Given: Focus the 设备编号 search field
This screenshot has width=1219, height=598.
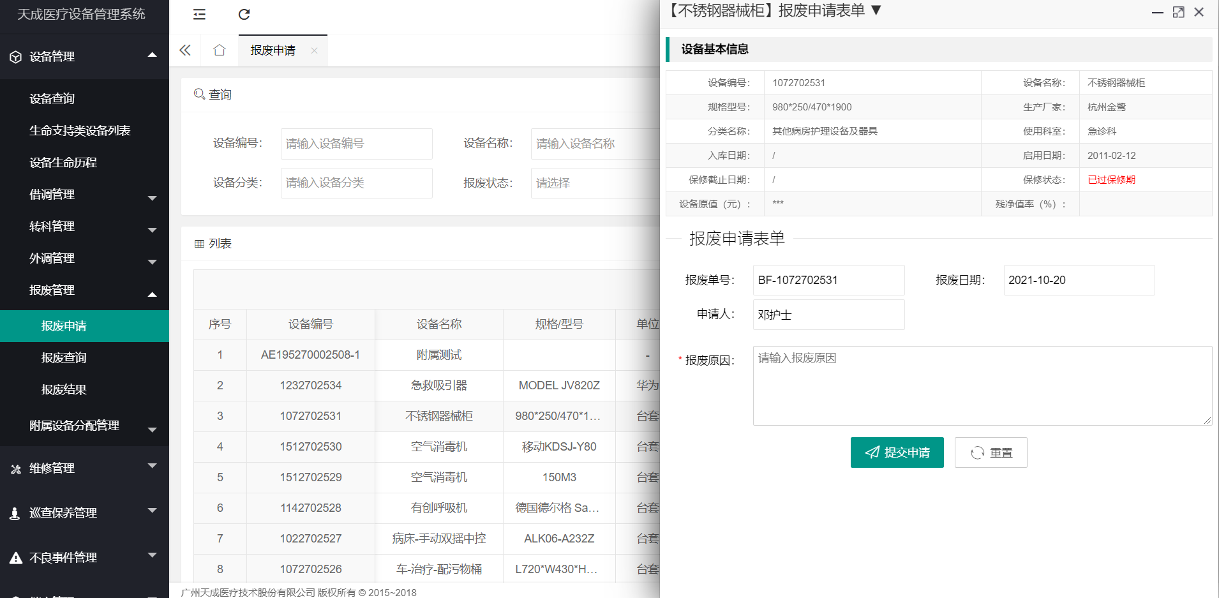Looking at the screenshot, I should pyautogui.click(x=356, y=144).
